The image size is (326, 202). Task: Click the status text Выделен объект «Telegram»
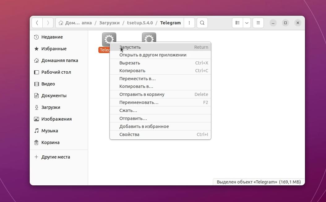pyautogui.click(x=259, y=182)
